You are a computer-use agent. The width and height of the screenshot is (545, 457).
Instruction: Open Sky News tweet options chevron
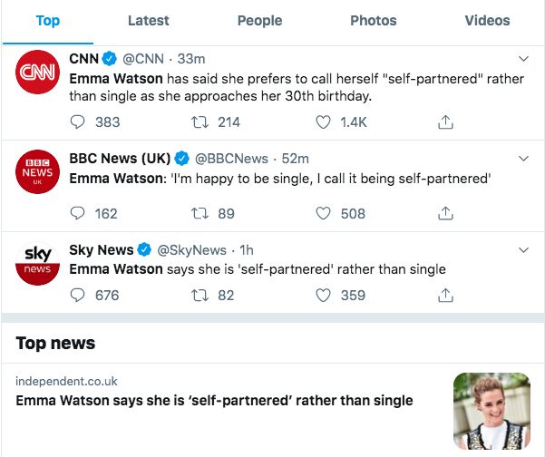523,249
